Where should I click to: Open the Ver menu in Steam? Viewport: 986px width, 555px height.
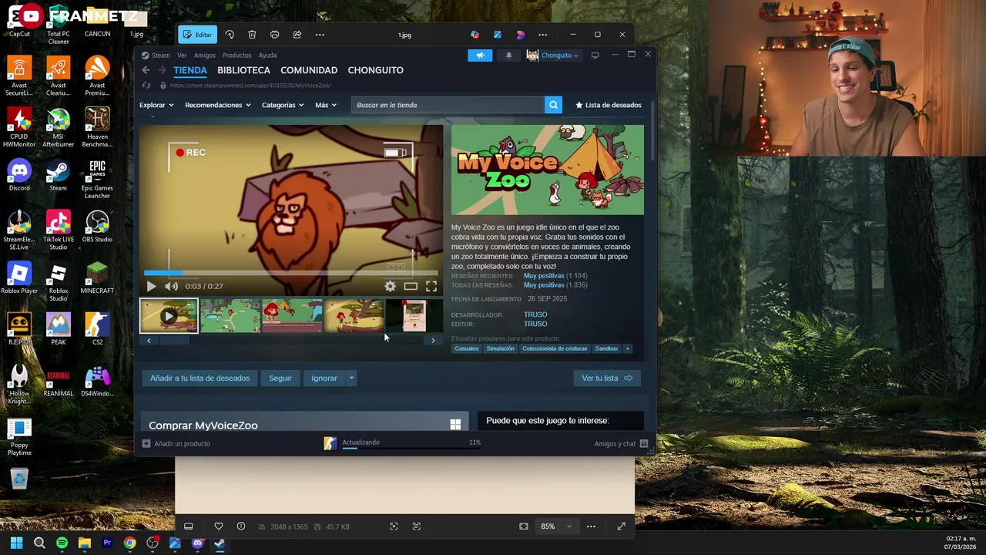pos(182,55)
